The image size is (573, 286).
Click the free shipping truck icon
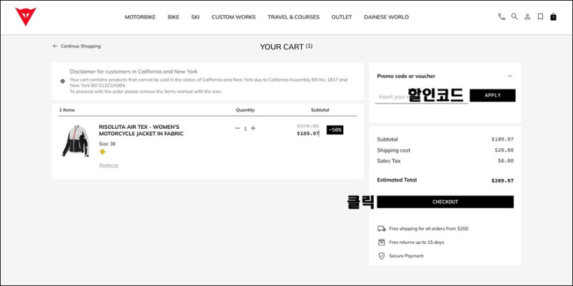click(x=382, y=229)
